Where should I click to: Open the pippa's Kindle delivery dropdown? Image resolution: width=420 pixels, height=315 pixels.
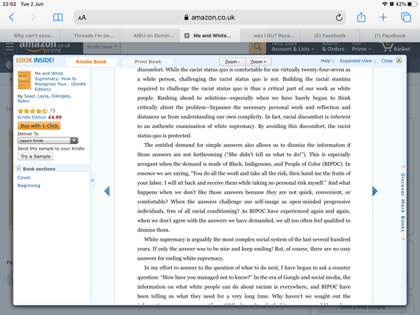48,141
